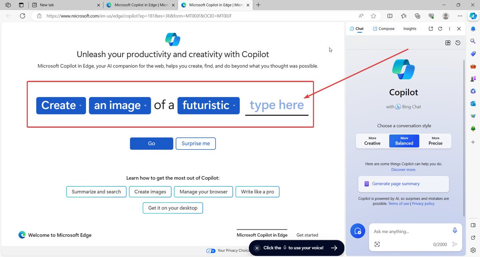This screenshot has width=480, height=257.
Task: Click the open-external icon at sidebar bottom
Action: pos(473,238)
